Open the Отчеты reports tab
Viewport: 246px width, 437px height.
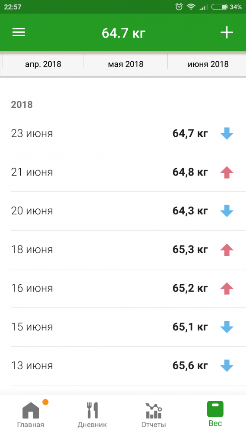(154, 415)
